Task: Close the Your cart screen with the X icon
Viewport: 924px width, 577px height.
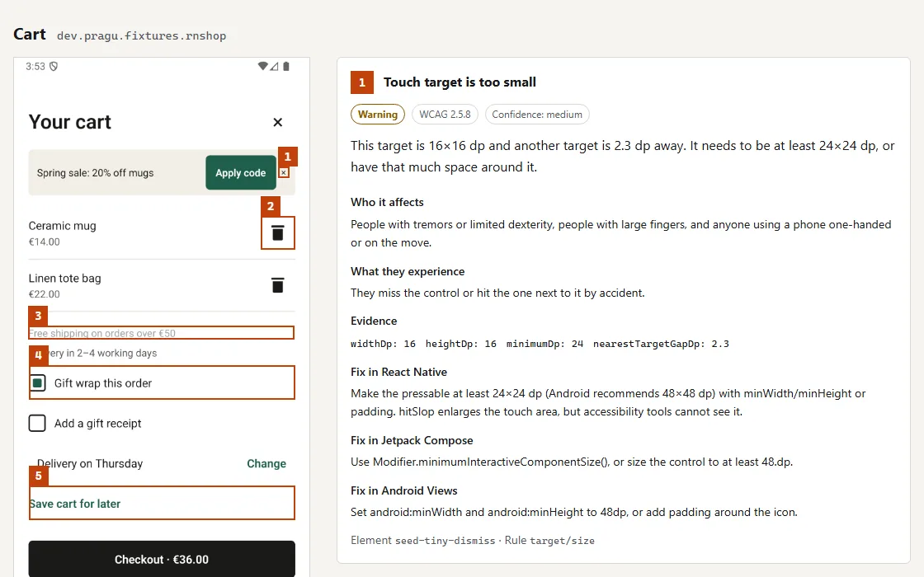Action: coord(277,122)
